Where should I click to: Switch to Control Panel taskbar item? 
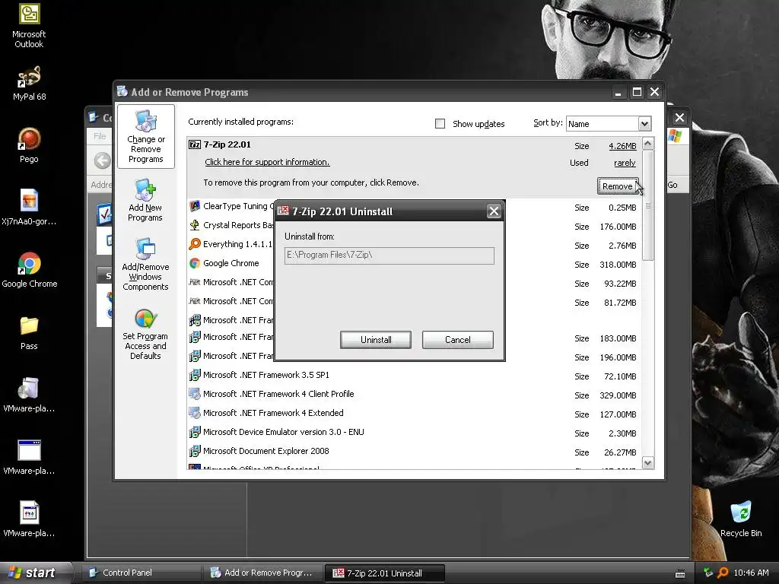[140, 573]
